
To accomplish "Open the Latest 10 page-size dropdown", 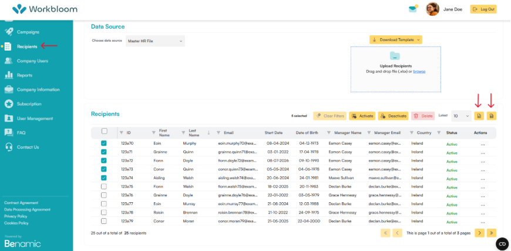I will [461, 116].
